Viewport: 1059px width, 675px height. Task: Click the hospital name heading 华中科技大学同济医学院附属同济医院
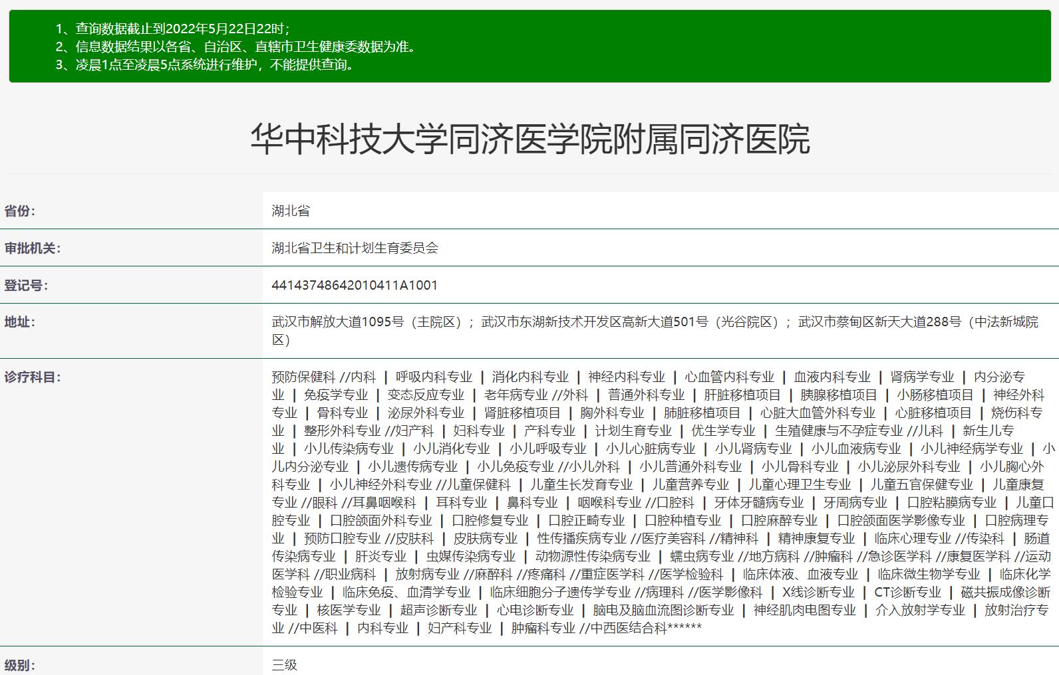[529, 139]
